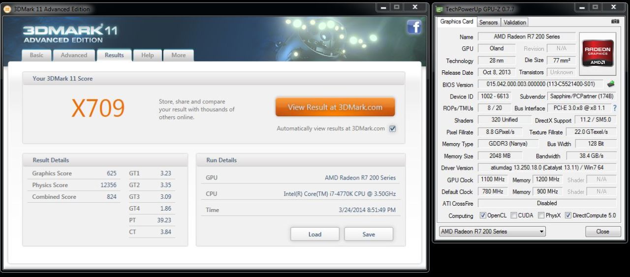Viewport: 630px width, 277px height.
Task: Toggle the OpenCL checkbox
Action: point(483,215)
